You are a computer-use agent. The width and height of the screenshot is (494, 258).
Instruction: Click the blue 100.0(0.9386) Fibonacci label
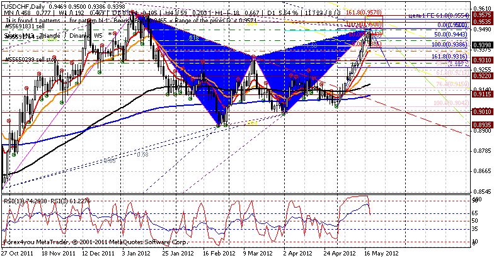pos(449,45)
